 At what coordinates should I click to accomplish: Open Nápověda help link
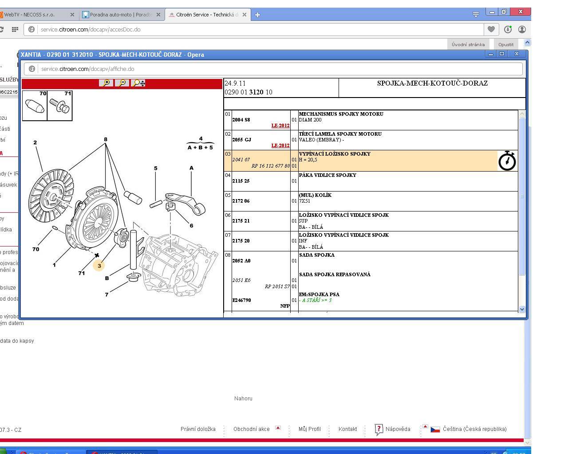(398, 429)
